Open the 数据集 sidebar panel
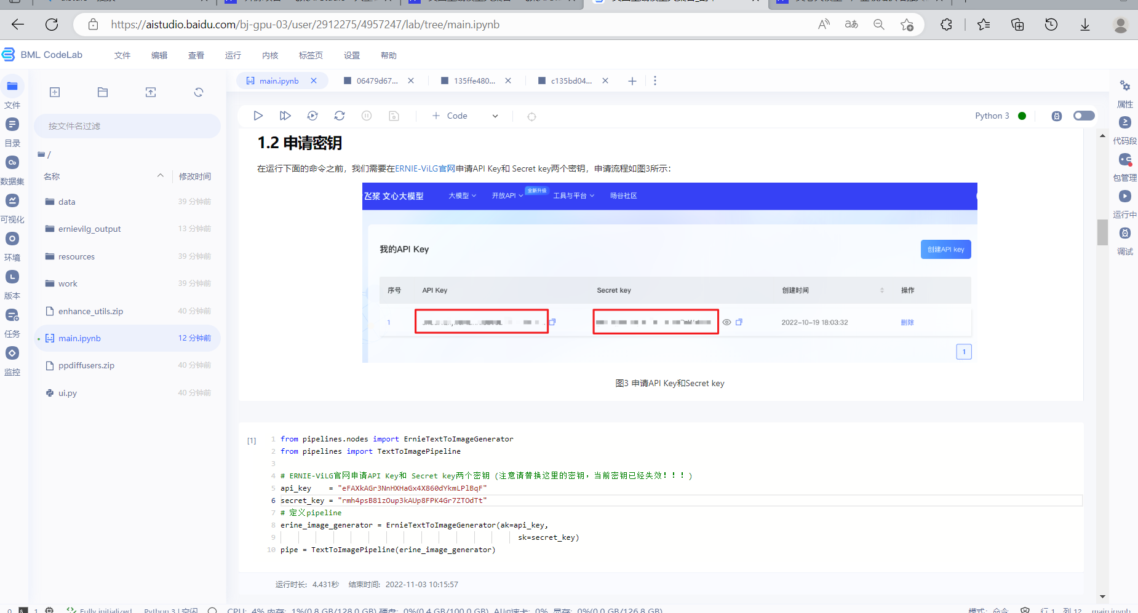The width and height of the screenshot is (1138, 613). click(12, 170)
